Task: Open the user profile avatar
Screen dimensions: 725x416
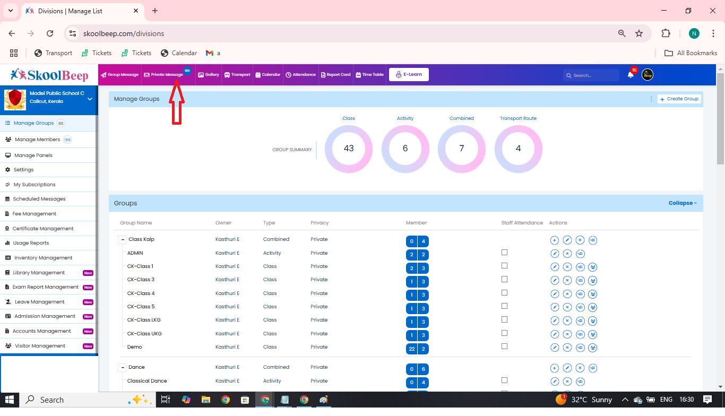Action: click(648, 75)
